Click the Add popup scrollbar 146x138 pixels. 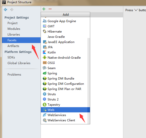coord(89,81)
